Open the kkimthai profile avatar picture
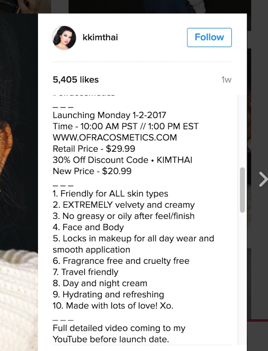The width and height of the screenshot is (268, 351). click(64, 37)
